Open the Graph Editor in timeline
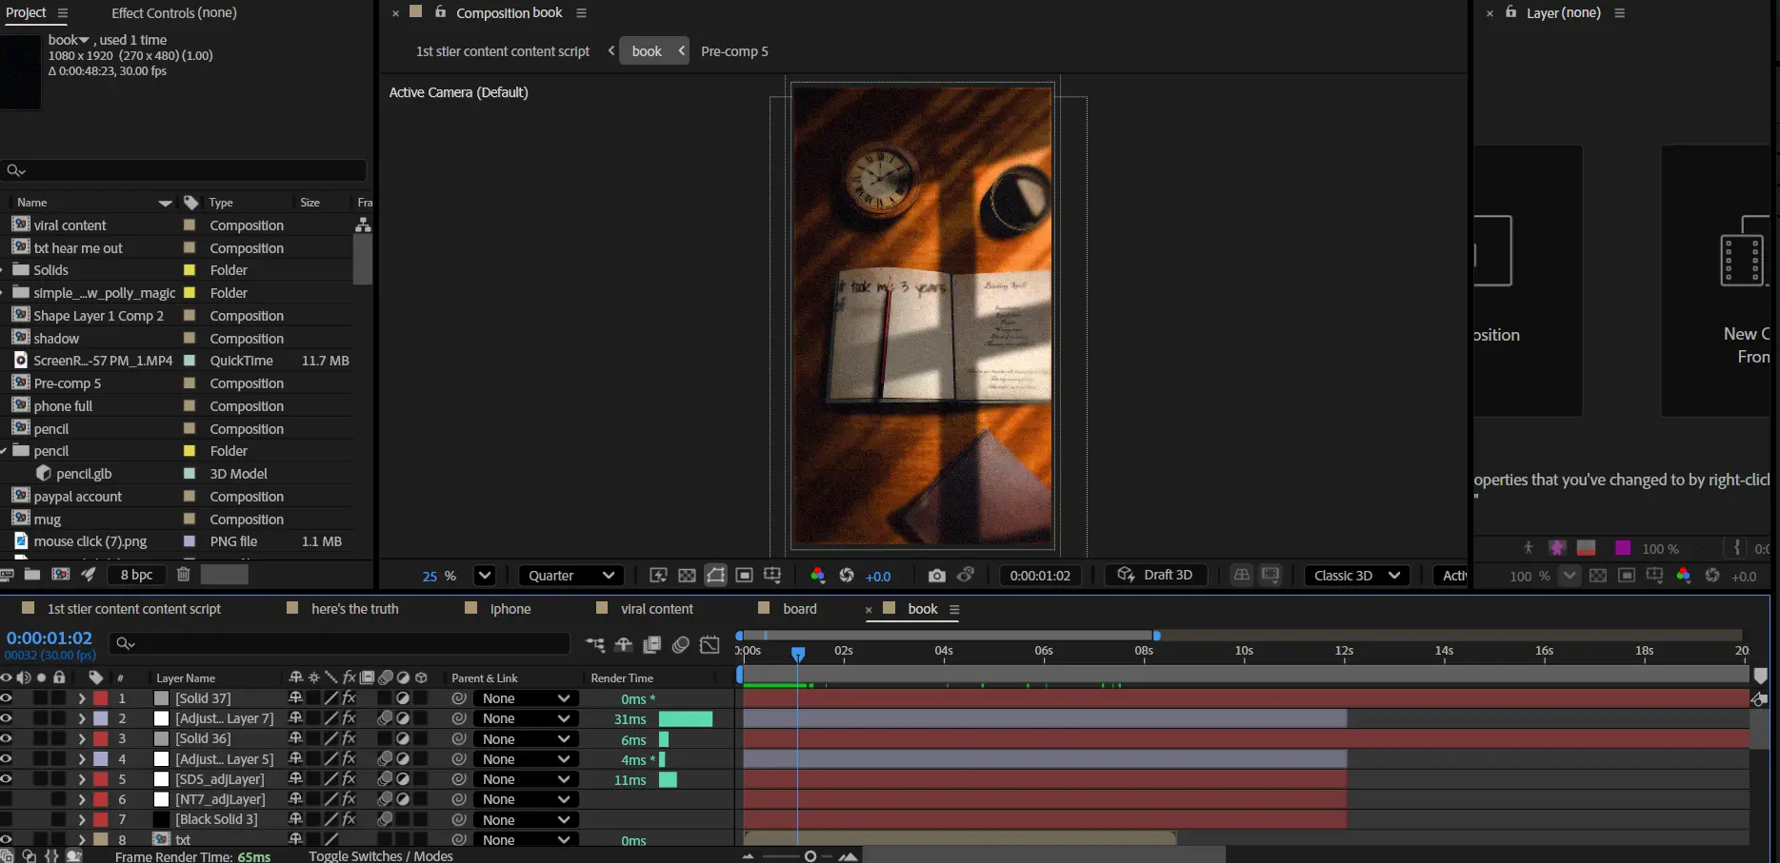 click(x=710, y=645)
